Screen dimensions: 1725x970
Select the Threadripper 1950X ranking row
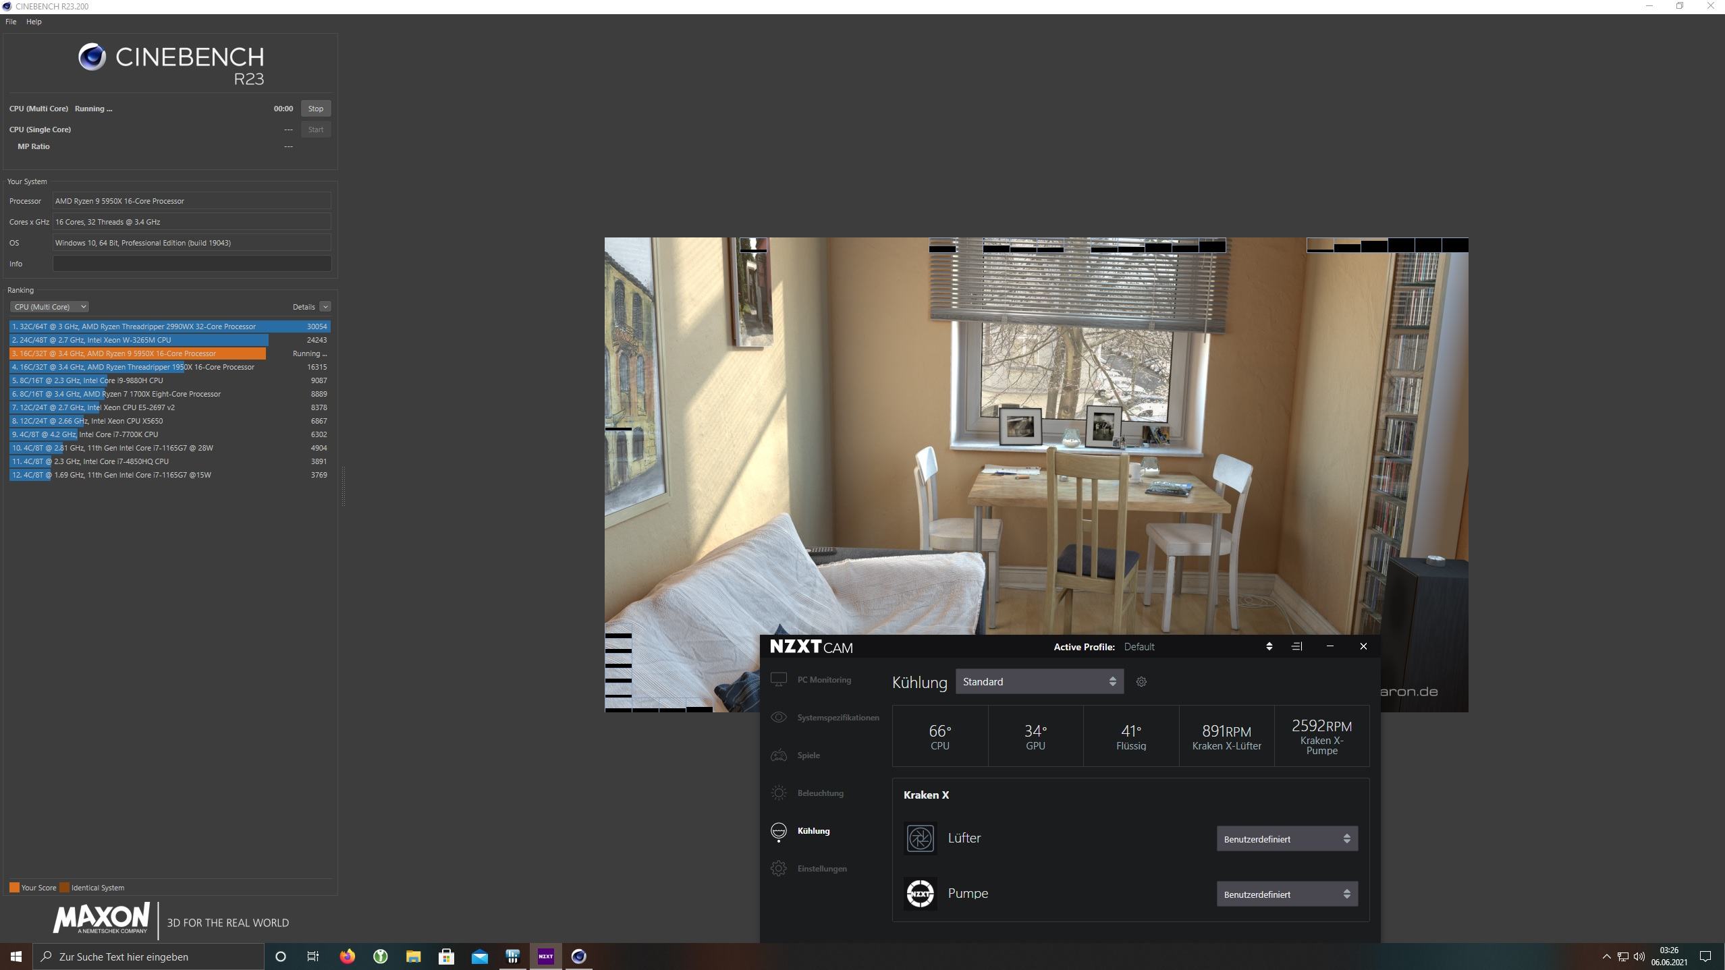(x=170, y=367)
